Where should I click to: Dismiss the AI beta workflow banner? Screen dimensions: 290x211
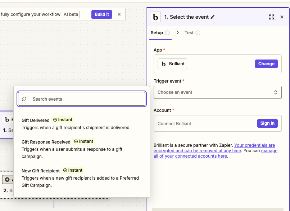tap(119, 14)
